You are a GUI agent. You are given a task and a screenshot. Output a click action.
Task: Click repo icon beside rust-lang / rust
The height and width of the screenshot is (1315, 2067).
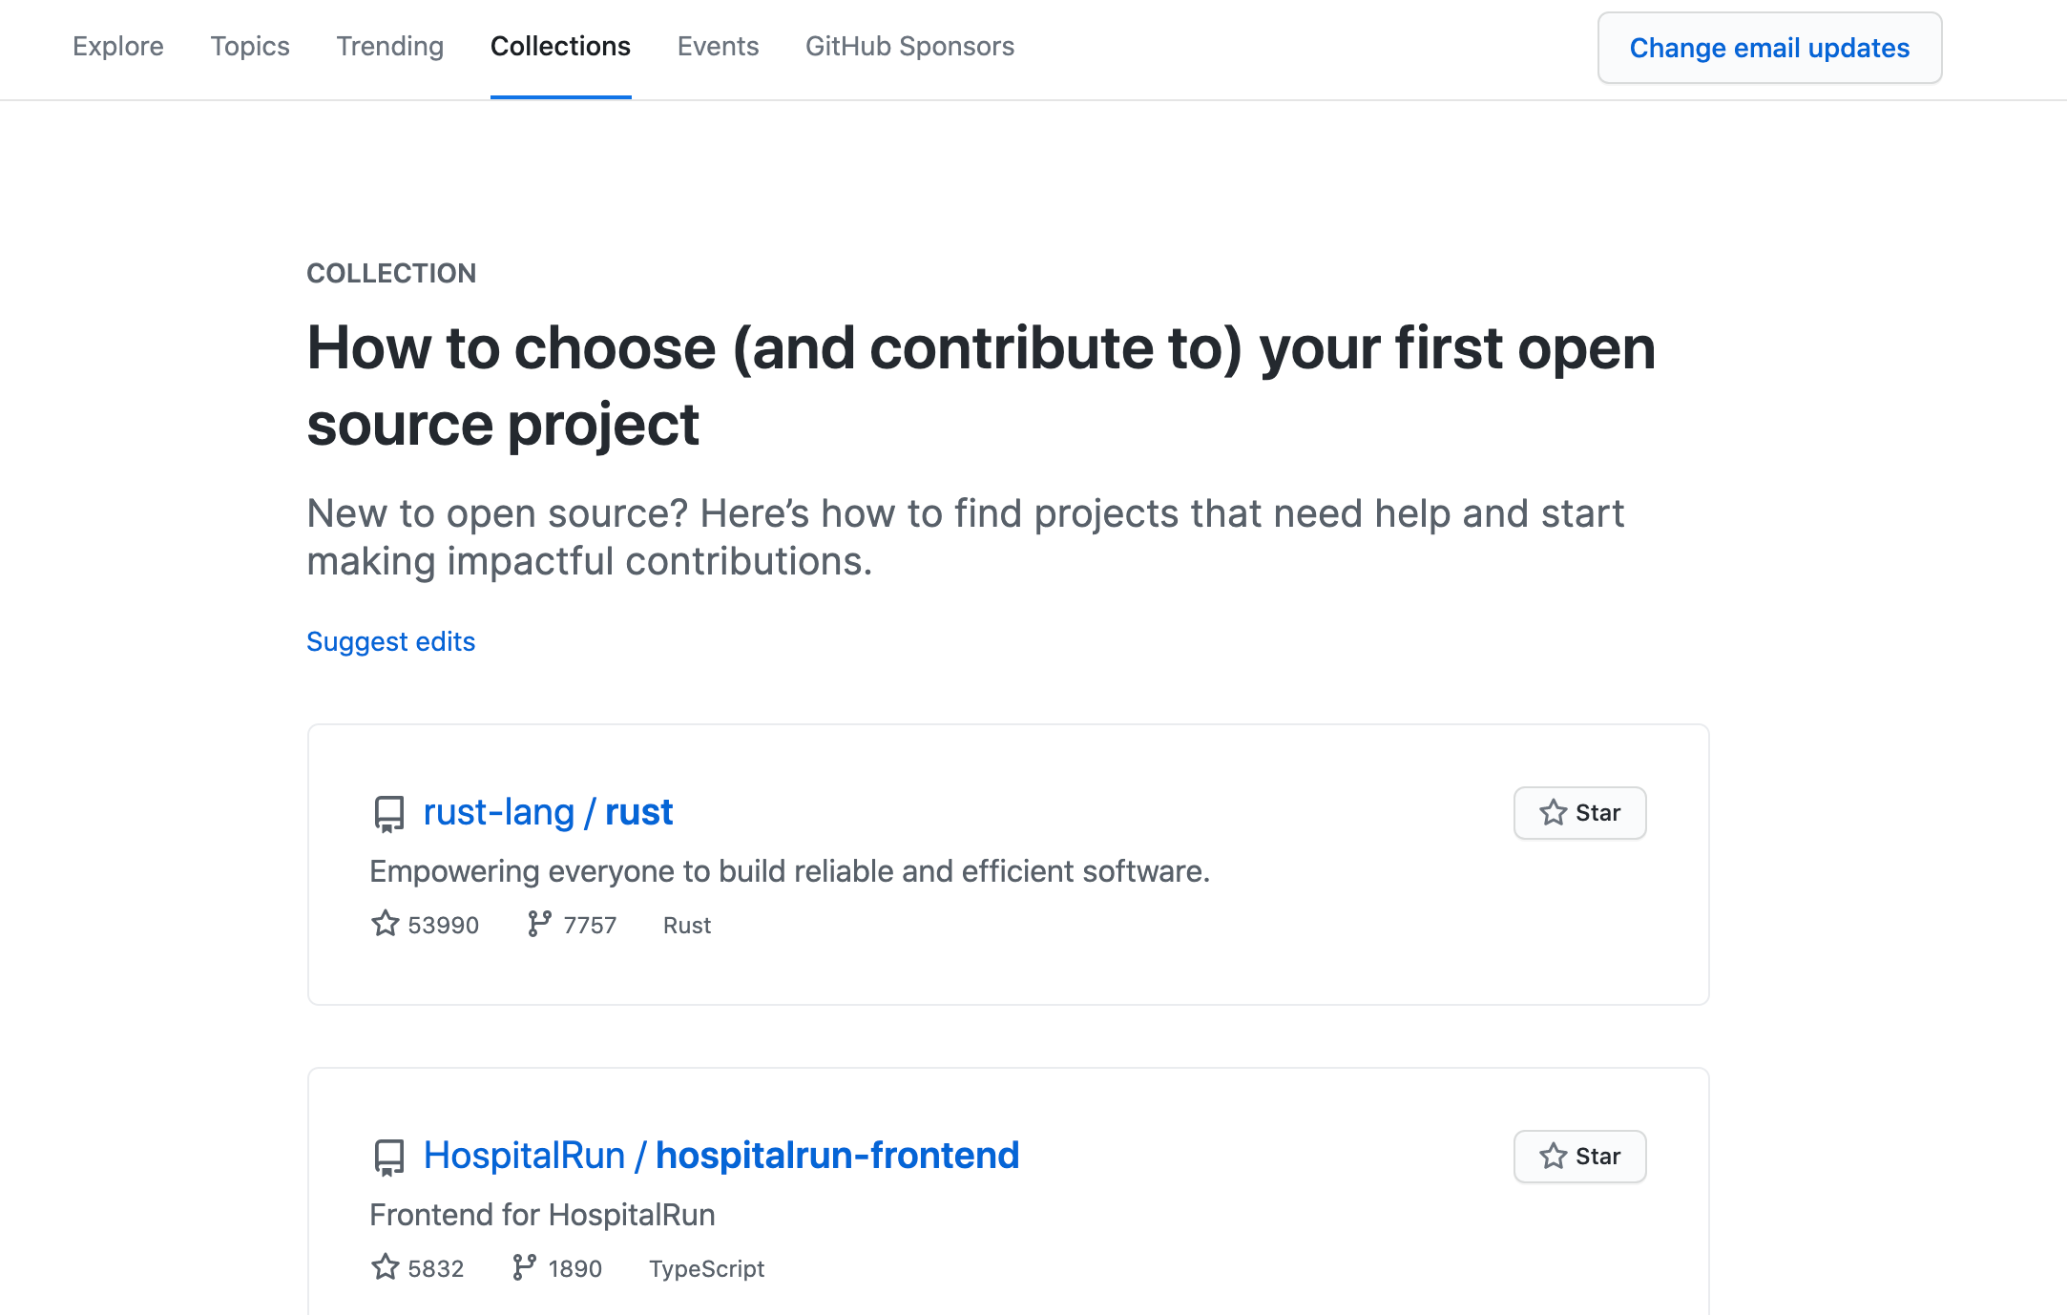[x=388, y=814]
